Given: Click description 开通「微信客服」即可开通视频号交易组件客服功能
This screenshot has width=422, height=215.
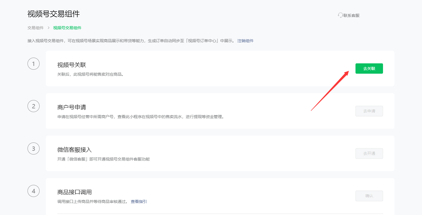Looking at the screenshot, I should pos(103,159).
